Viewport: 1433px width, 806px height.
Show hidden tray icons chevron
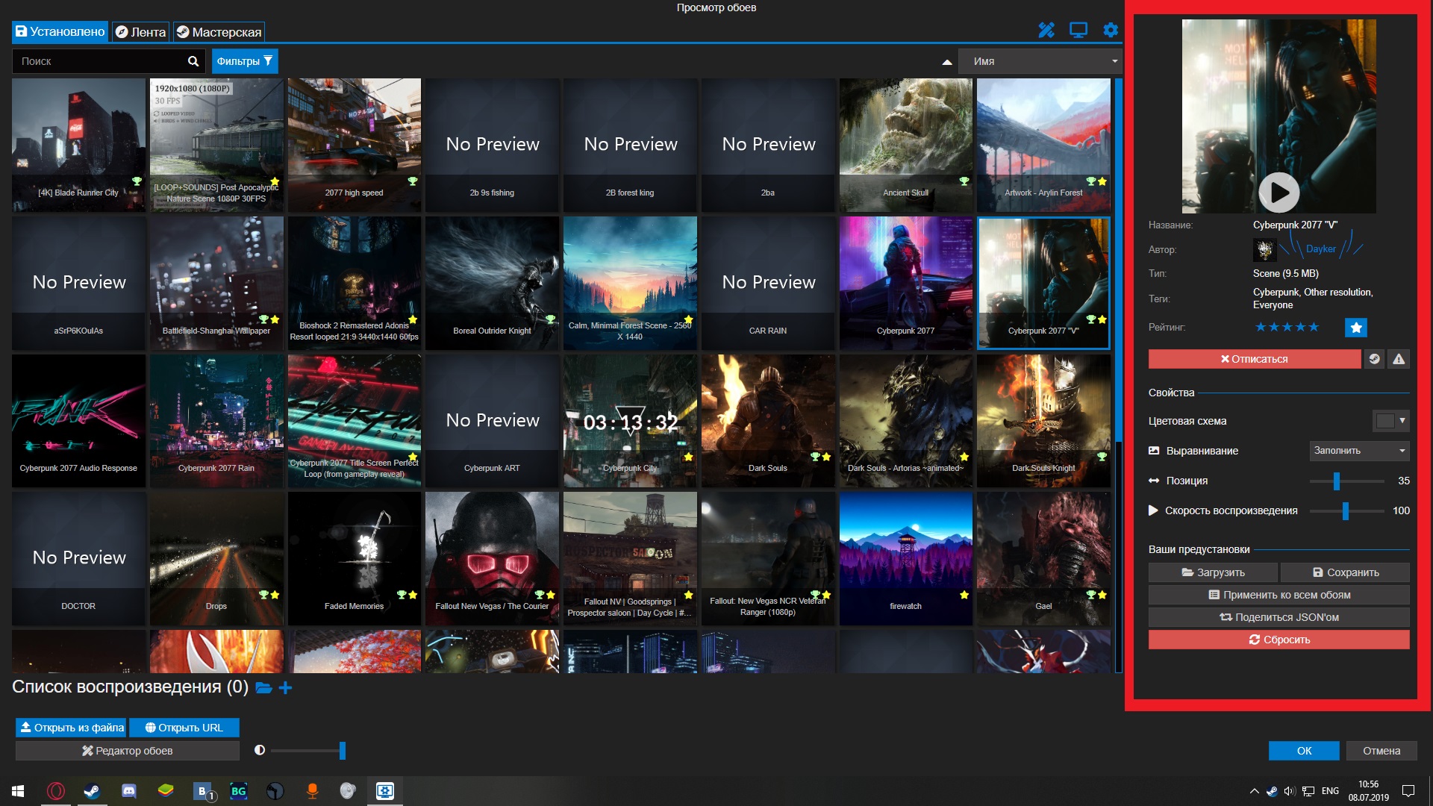tap(1254, 791)
